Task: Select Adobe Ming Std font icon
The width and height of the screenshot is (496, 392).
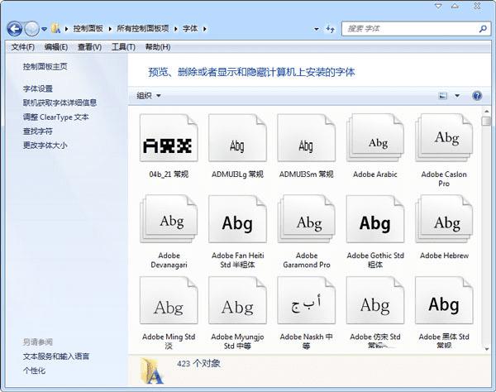Action: (x=169, y=300)
